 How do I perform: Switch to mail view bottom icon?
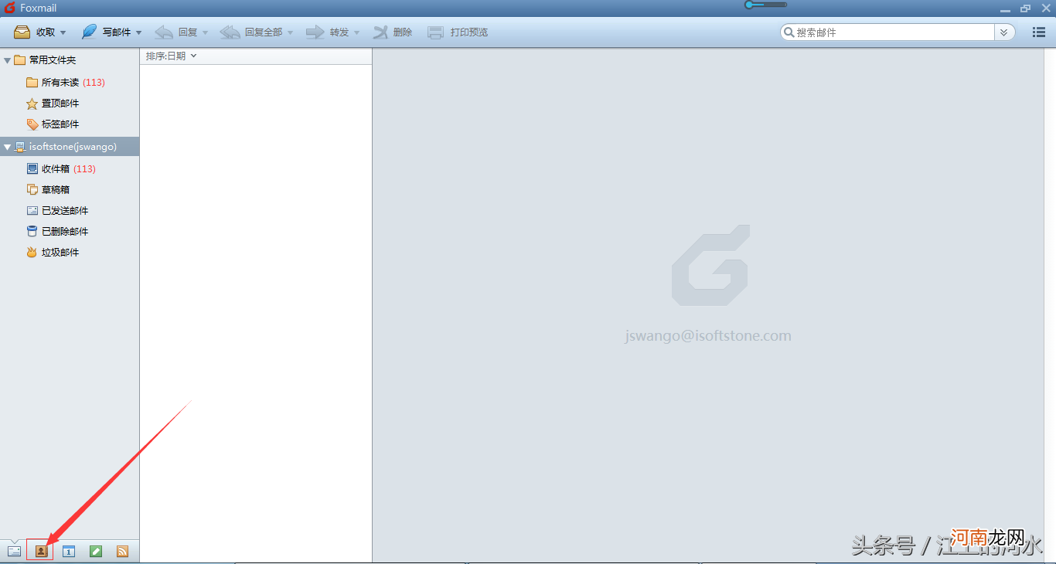14,552
